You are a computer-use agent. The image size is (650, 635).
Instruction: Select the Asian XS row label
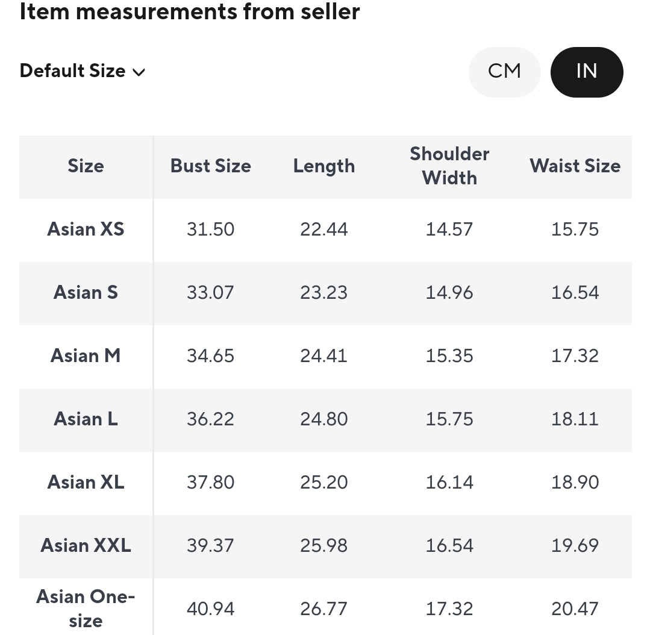86,229
